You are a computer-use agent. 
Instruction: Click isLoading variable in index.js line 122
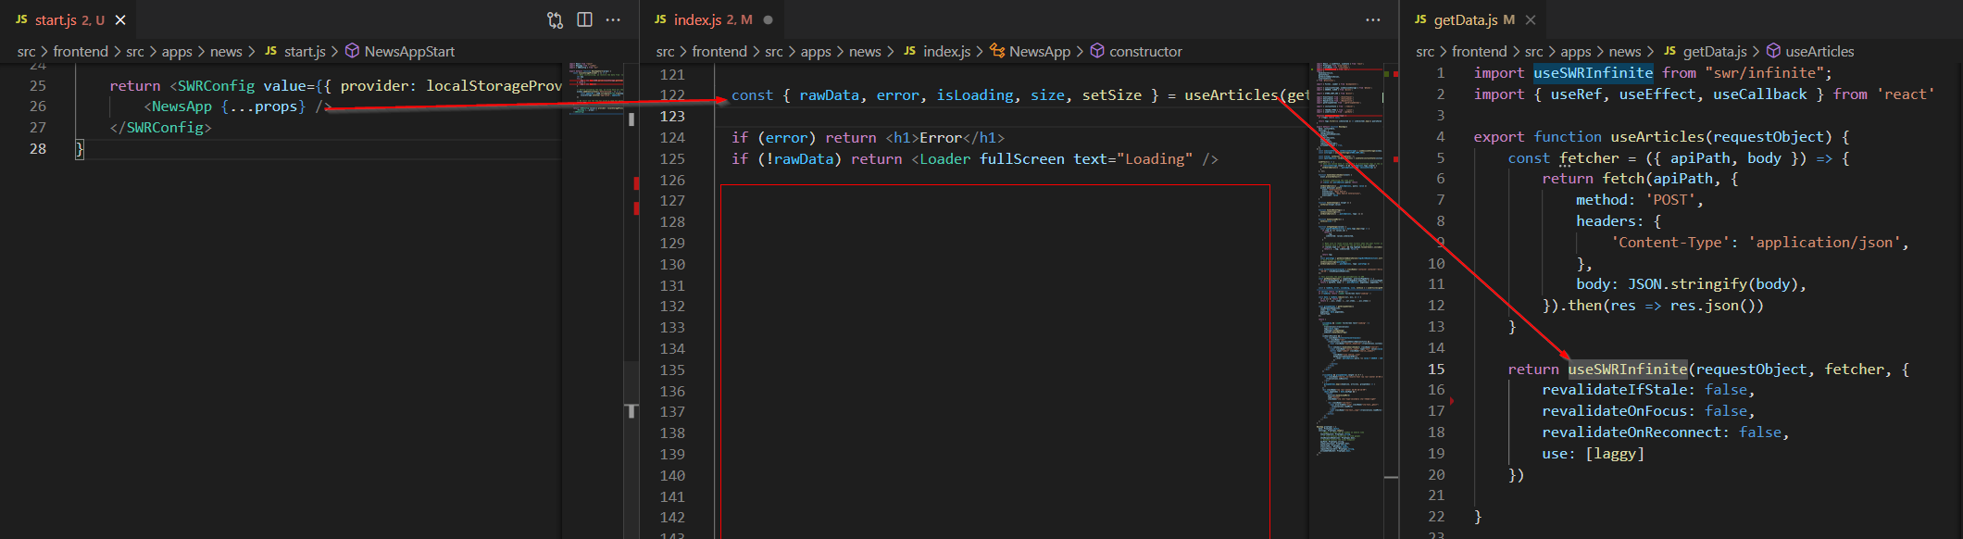tap(975, 94)
